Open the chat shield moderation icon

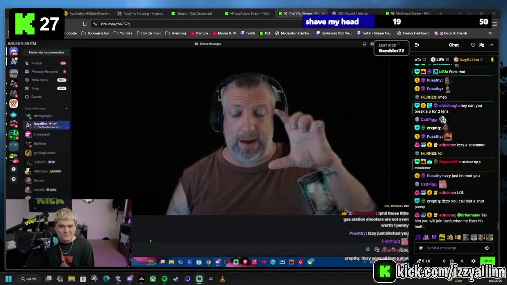tap(473, 45)
